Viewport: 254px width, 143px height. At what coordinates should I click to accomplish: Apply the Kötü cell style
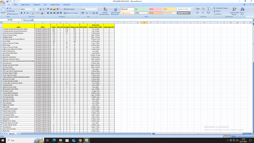(155, 9)
